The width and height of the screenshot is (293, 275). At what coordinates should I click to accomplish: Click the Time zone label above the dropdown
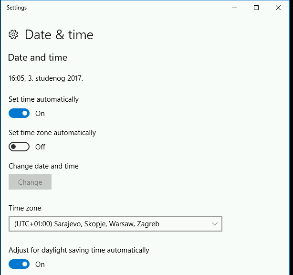click(x=25, y=208)
